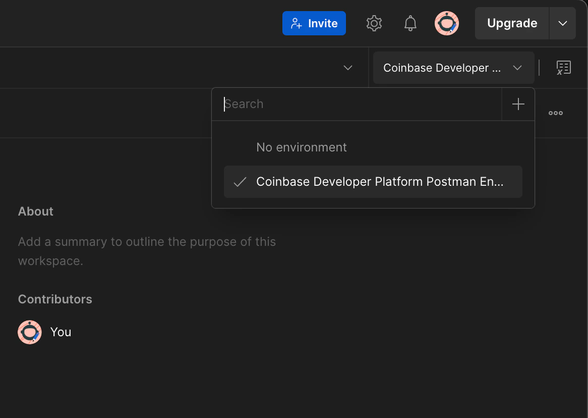Open the Settings gear icon

pos(374,23)
